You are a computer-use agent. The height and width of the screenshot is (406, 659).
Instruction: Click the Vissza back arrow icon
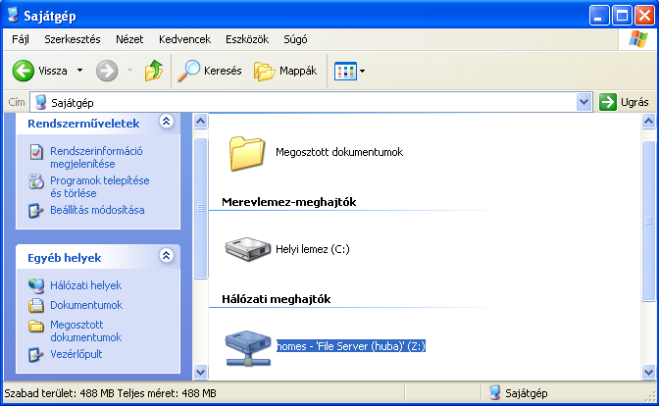[x=25, y=71]
